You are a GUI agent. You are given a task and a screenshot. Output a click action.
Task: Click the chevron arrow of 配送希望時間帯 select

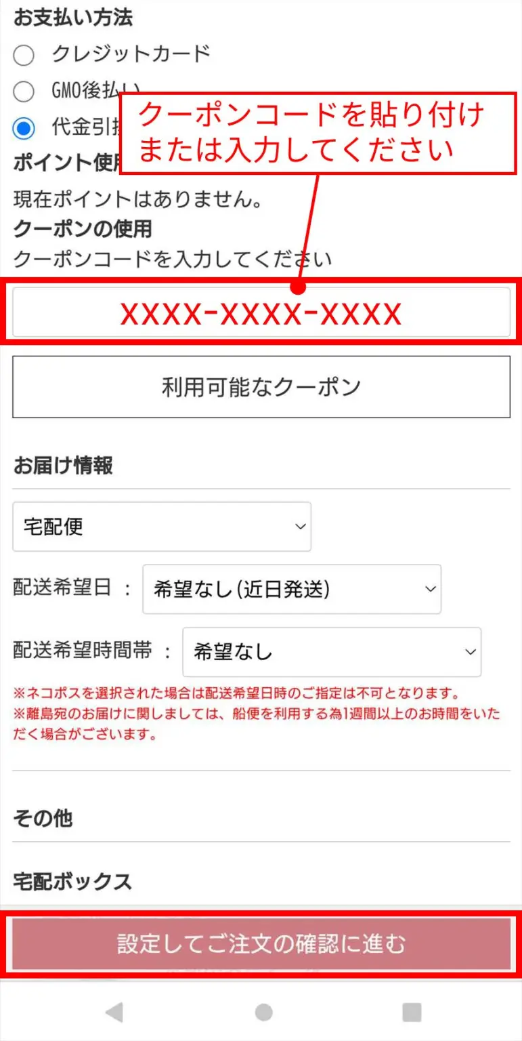click(x=471, y=652)
